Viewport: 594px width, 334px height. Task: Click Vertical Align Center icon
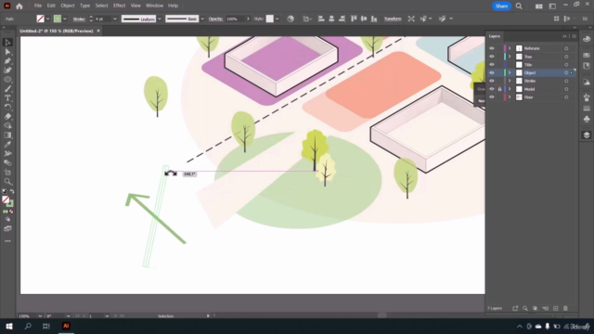coord(364,19)
